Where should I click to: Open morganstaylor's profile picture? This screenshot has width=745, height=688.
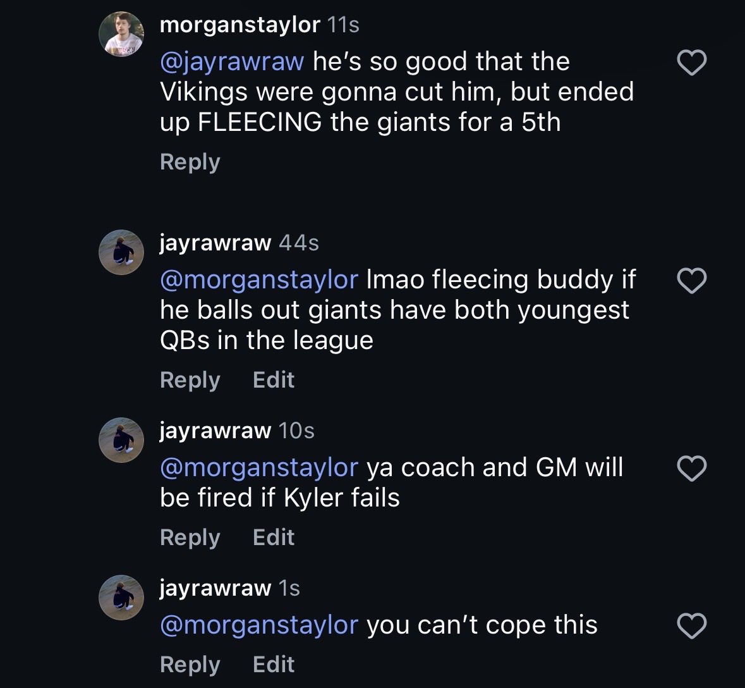pyautogui.click(x=121, y=34)
